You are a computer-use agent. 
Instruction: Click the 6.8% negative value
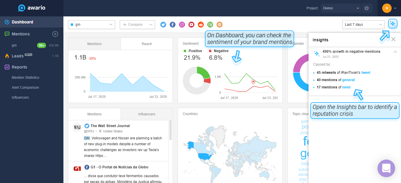click(x=216, y=58)
